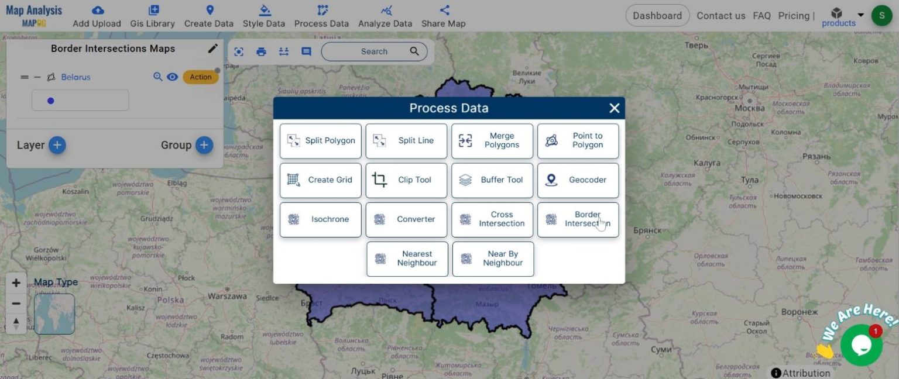Open the Pricing link
Viewport: 899px width, 379px height.
(794, 16)
